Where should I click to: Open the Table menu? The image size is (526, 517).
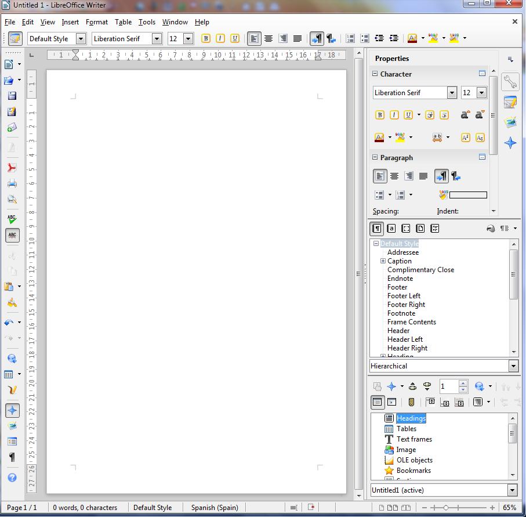point(123,22)
